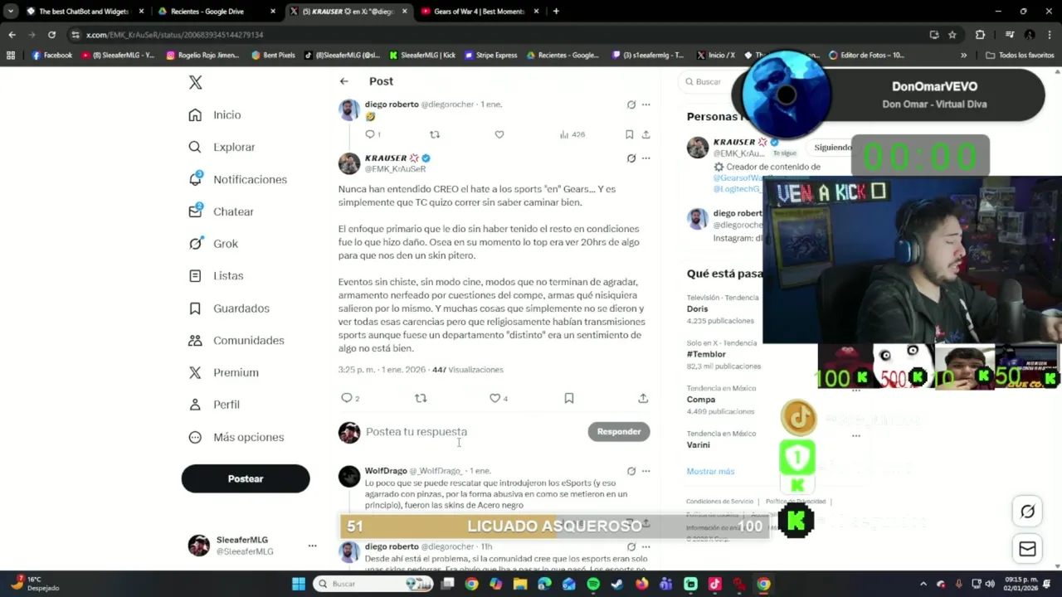Open Notificaciones in the sidebar
Screen dimensions: 1062x597
[237, 179]
